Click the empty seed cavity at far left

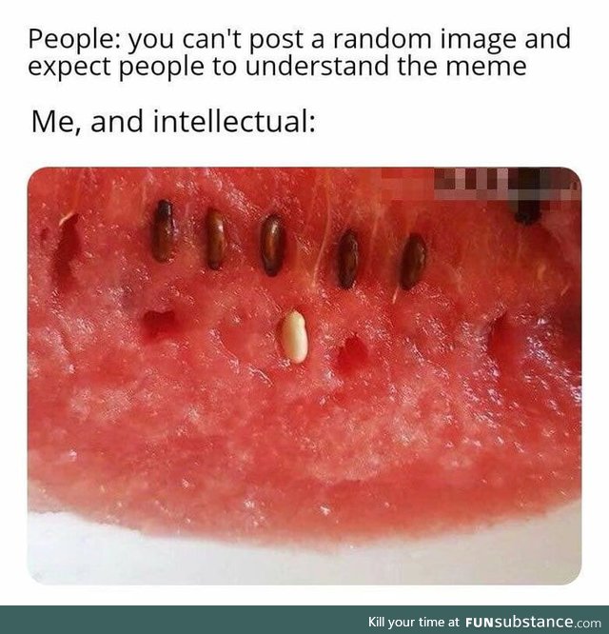pos(67,250)
